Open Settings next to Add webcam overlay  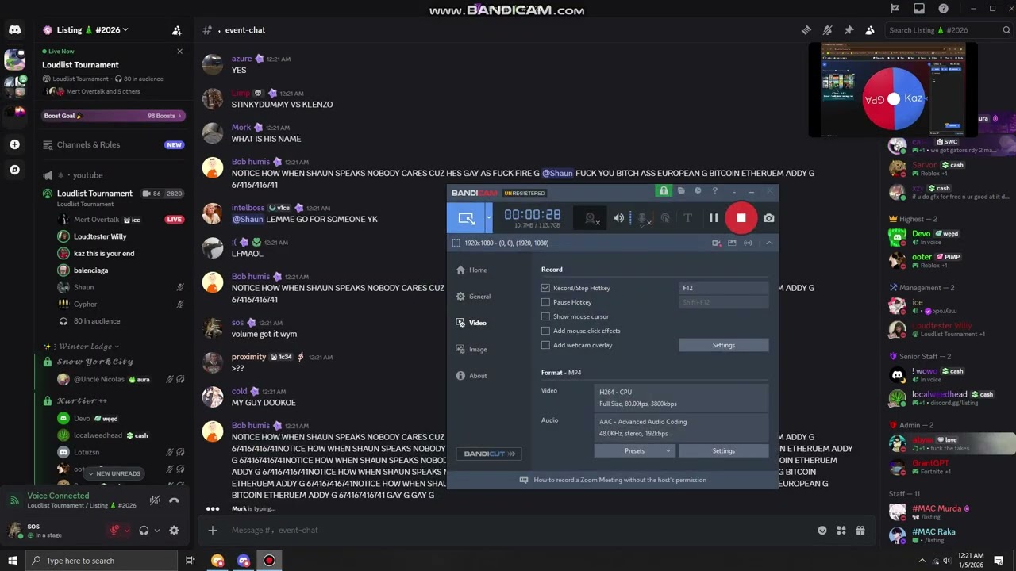[724, 345]
